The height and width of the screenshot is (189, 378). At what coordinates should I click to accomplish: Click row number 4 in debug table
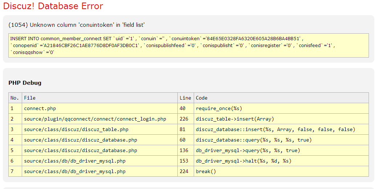[x=12, y=140]
